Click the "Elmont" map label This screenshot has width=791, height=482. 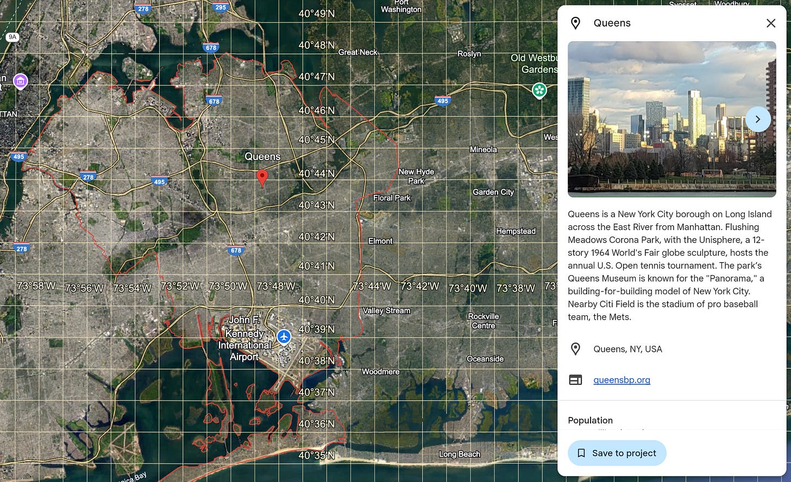click(380, 241)
